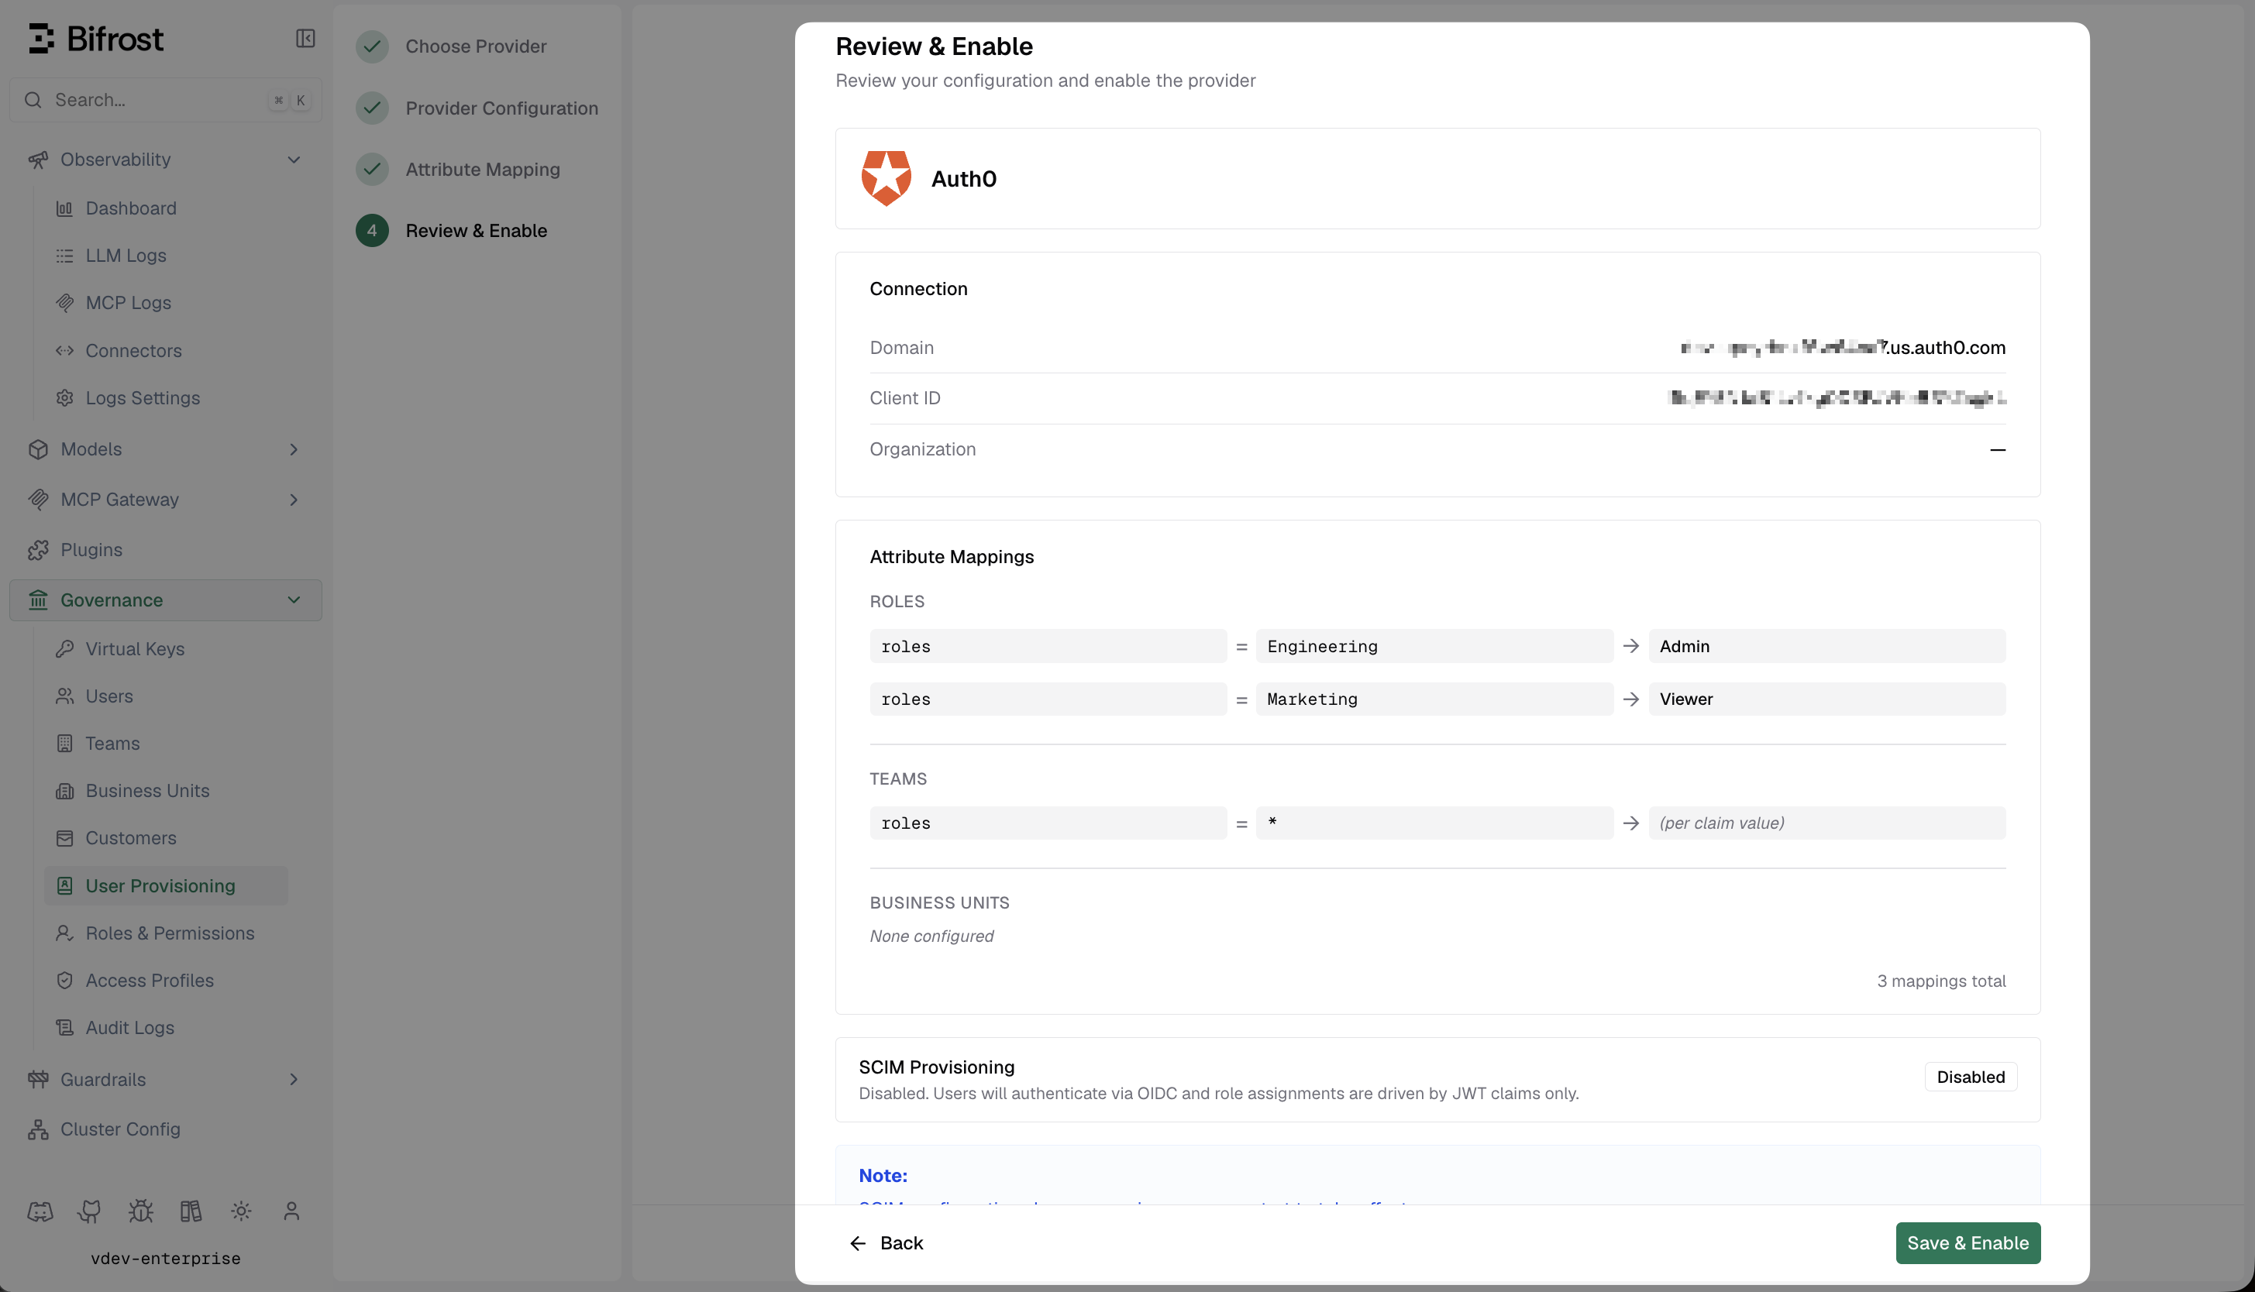The width and height of the screenshot is (2255, 1292).
Task: Click the Admin role mapping field
Action: click(x=1826, y=646)
